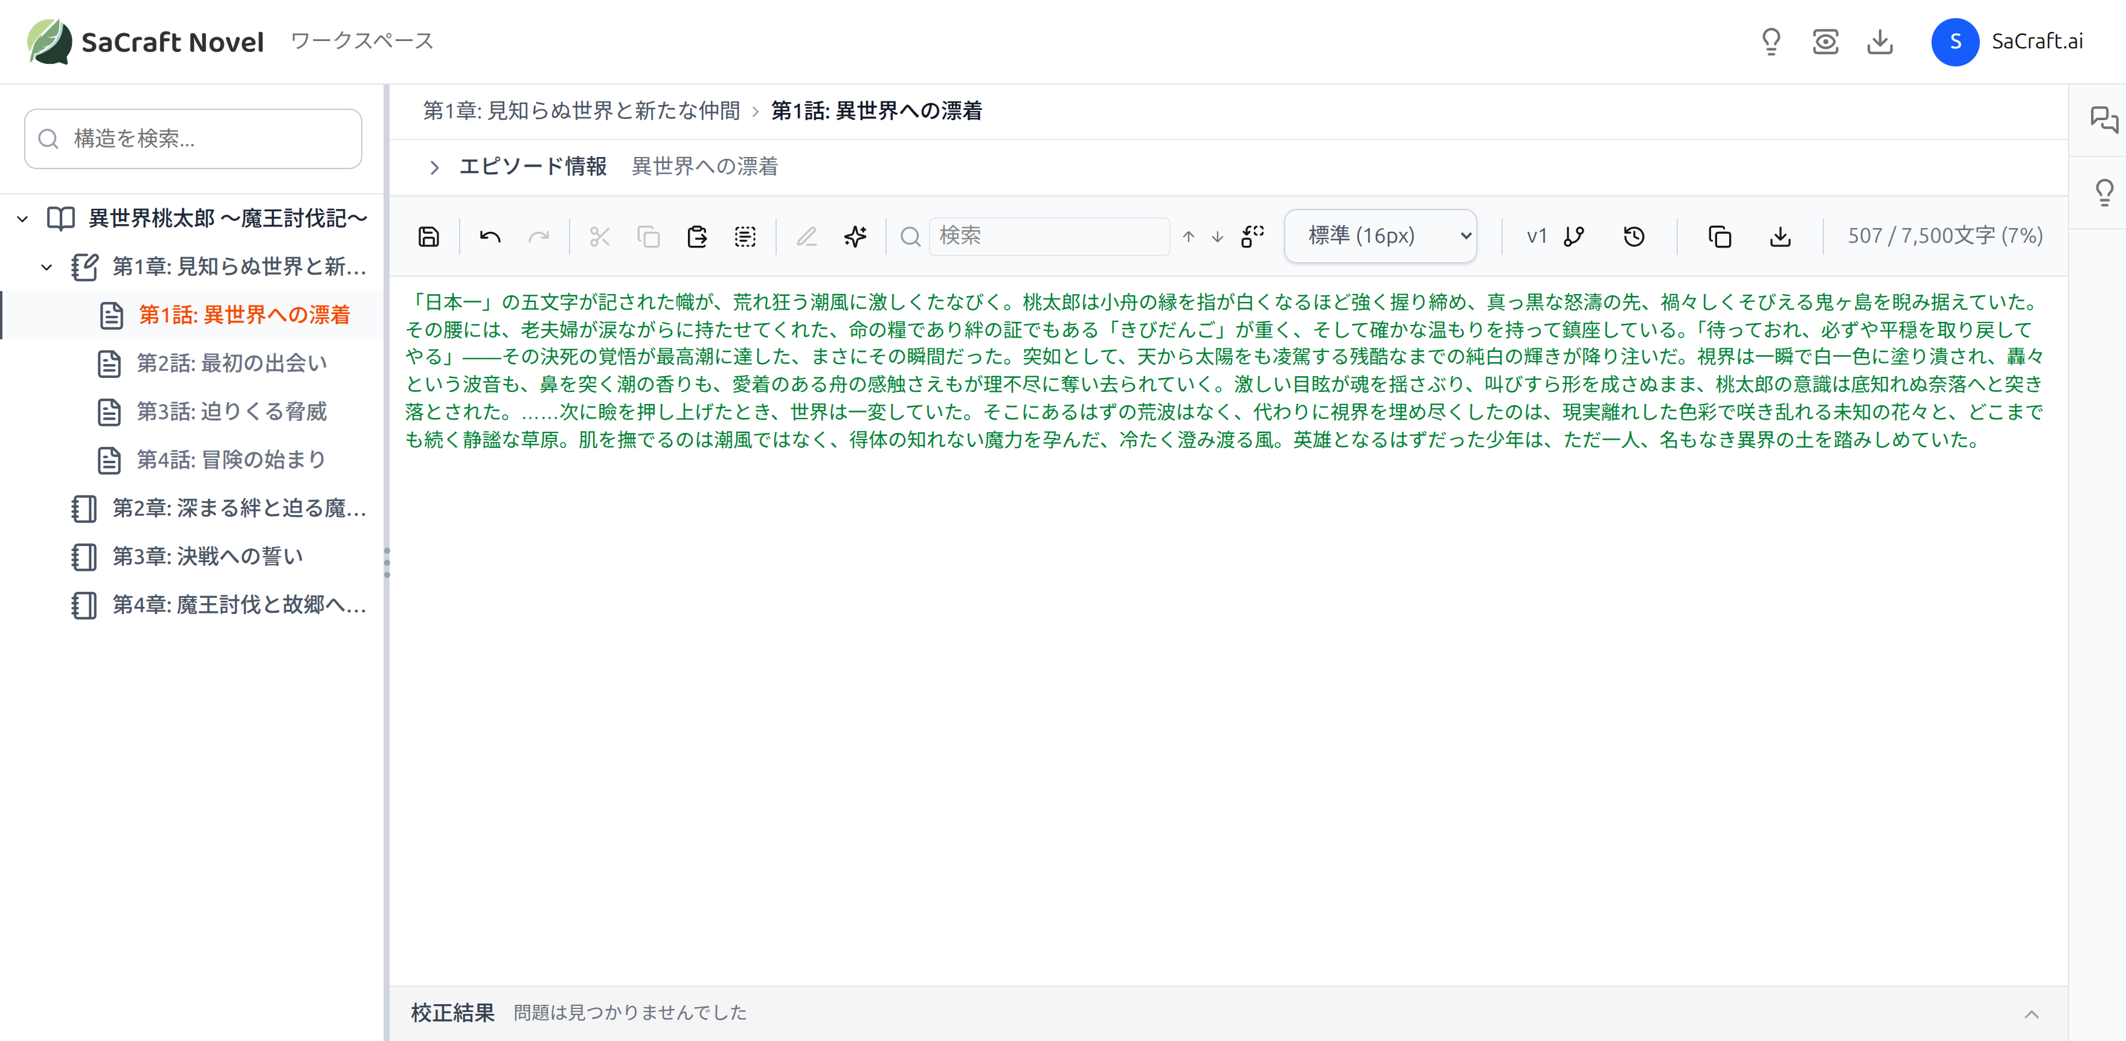The height and width of the screenshot is (1041, 2126).
Task: Click the select-all text icon
Action: (x=745, y=237)
